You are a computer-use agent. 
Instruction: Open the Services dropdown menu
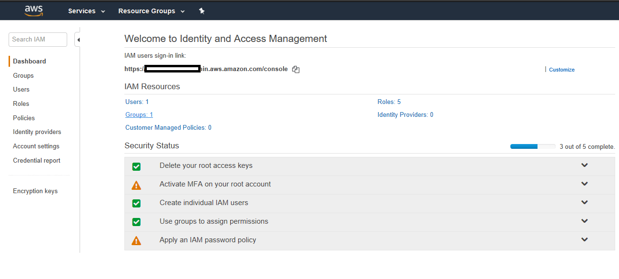(86, 11)
